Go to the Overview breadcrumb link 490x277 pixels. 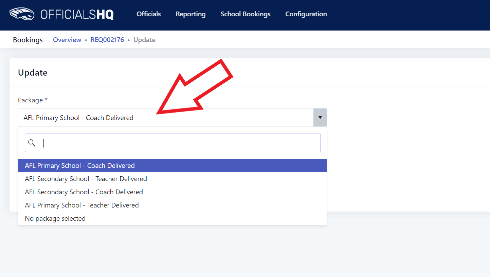tap(67, 40)
